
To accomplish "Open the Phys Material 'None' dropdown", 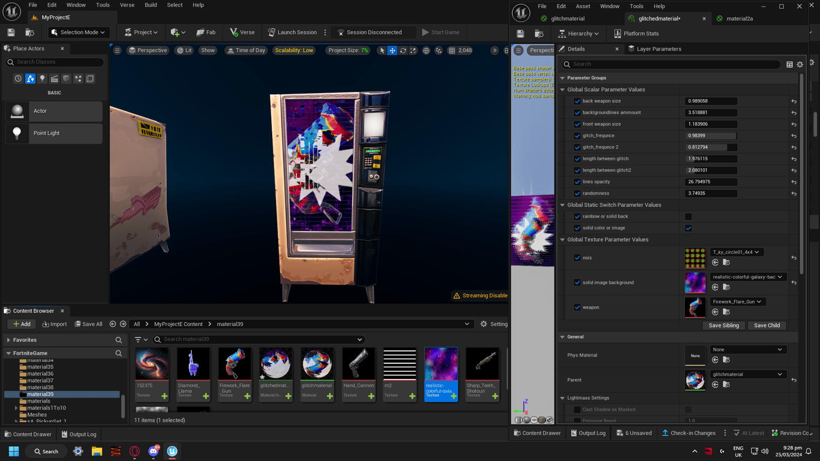I will pos(748,349).
